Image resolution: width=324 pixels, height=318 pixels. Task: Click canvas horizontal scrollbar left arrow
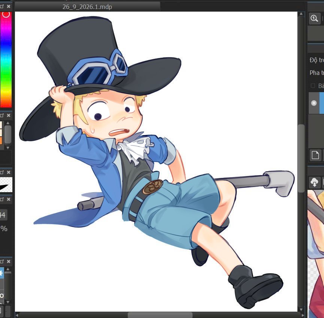click(17, 315)
